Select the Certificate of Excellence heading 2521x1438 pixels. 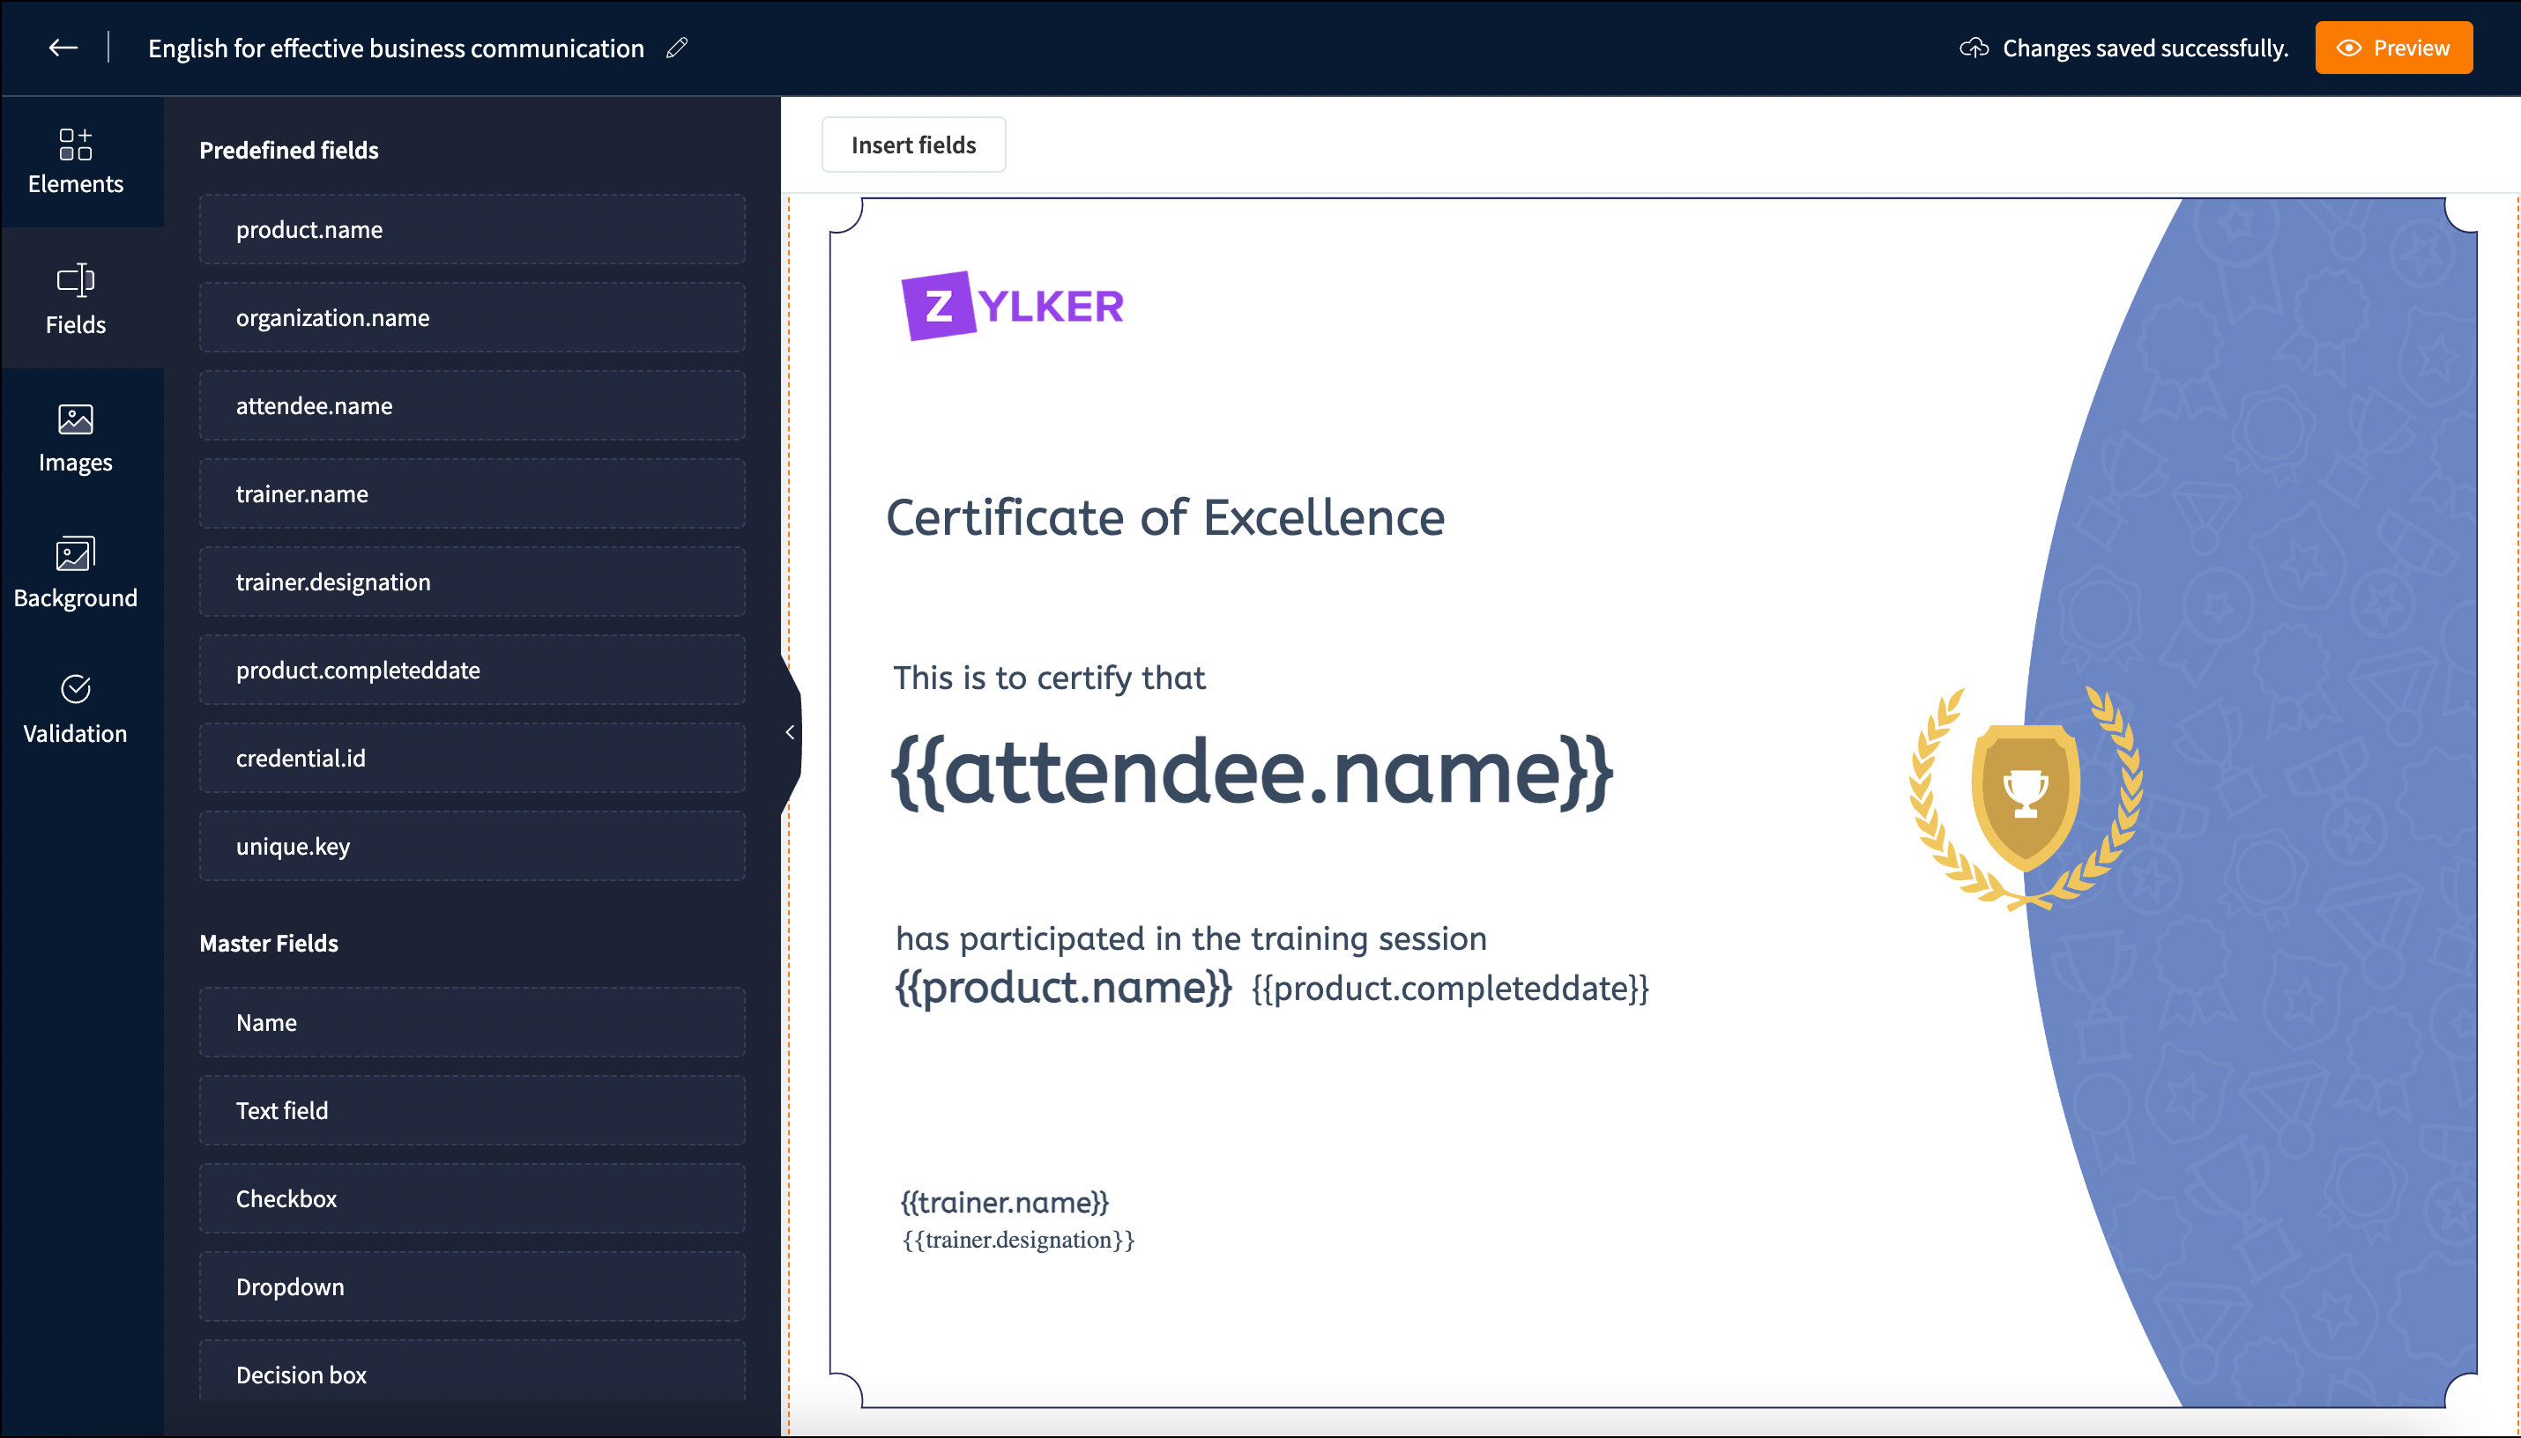(x=1164, y=517)
